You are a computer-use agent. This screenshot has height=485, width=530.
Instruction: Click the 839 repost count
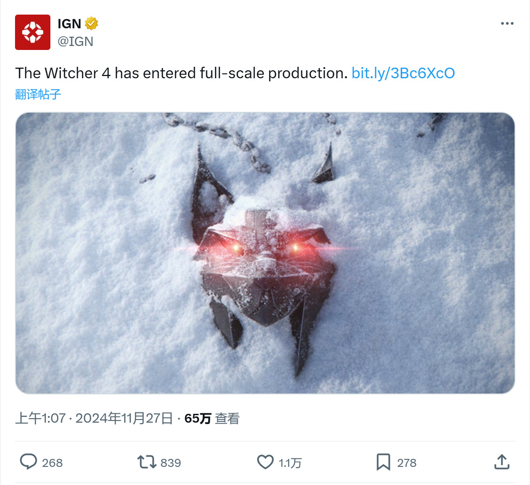[171, 463]
